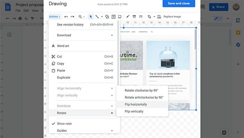Image resolution: width=244 pixels, height=138 pixels.
Task: Click the undo arrow in Drawing toolbar
Action: tap(66, 16)
